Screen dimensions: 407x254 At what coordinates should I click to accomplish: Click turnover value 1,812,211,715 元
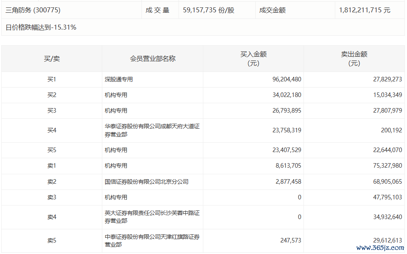(365, 10)
